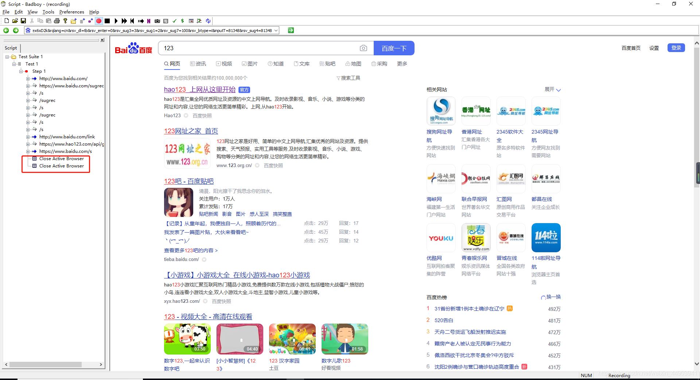This screenshot has height=380, width=700.
Task: Click the URL address field
Action: (152, 31)
